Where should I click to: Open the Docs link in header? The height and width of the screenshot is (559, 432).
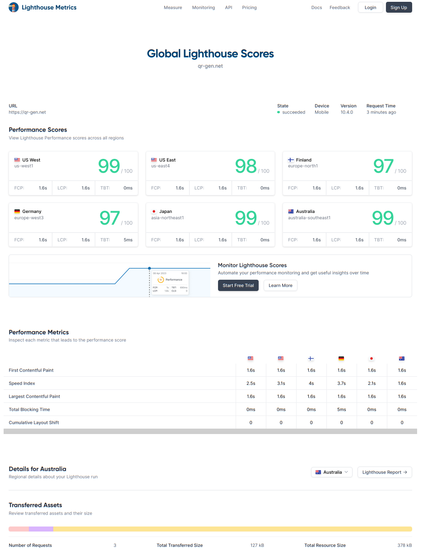pos(316,8)
